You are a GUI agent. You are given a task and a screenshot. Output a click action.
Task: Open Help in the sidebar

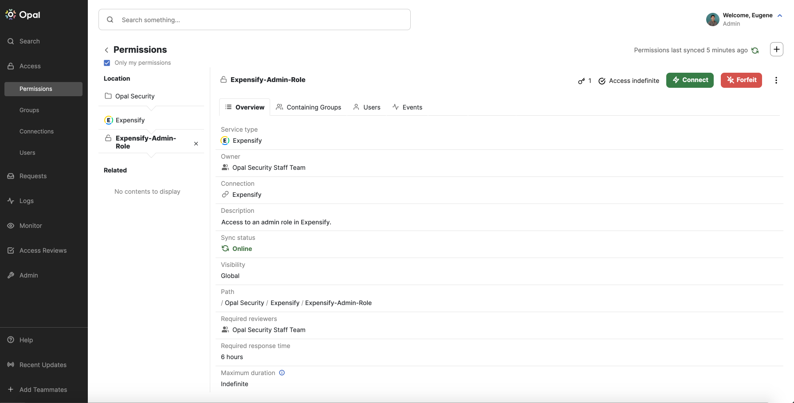pyautogui.click(x=26, y=340)
